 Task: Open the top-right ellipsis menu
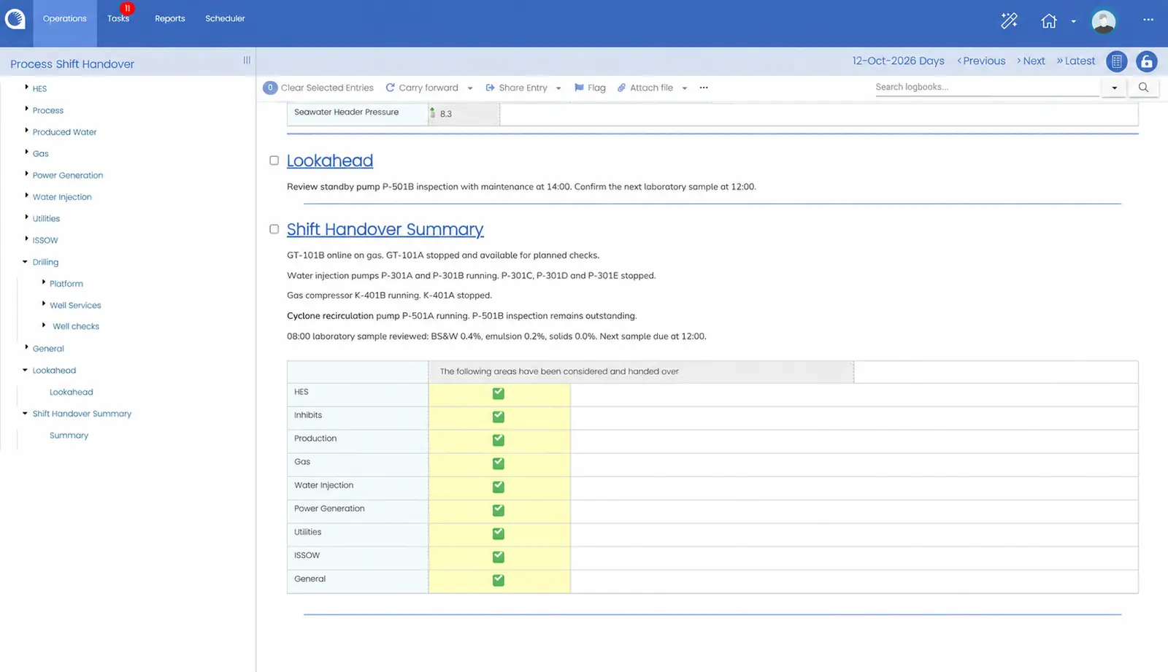1148,20
